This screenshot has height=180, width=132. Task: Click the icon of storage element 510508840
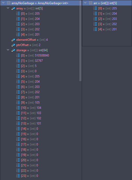pos(18,55)
